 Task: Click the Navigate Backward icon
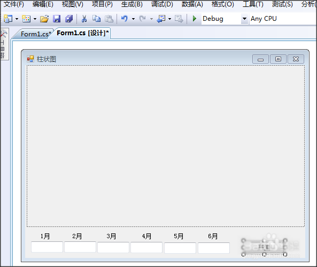pos(161,19)
